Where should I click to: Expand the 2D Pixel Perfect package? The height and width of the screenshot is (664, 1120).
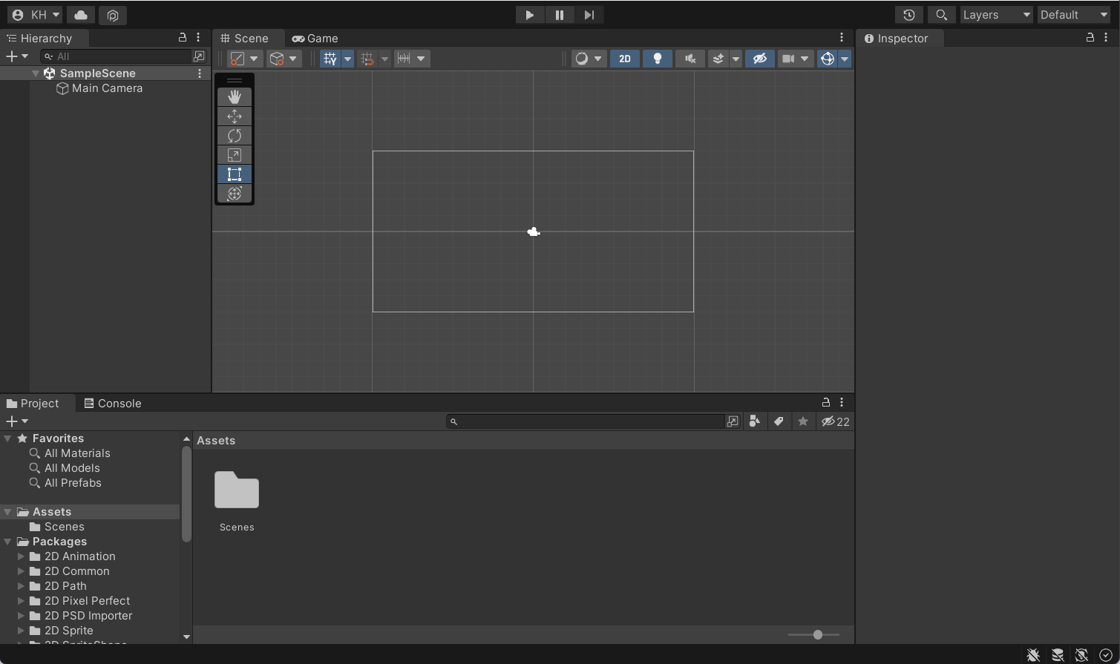[x=22, y=601]
